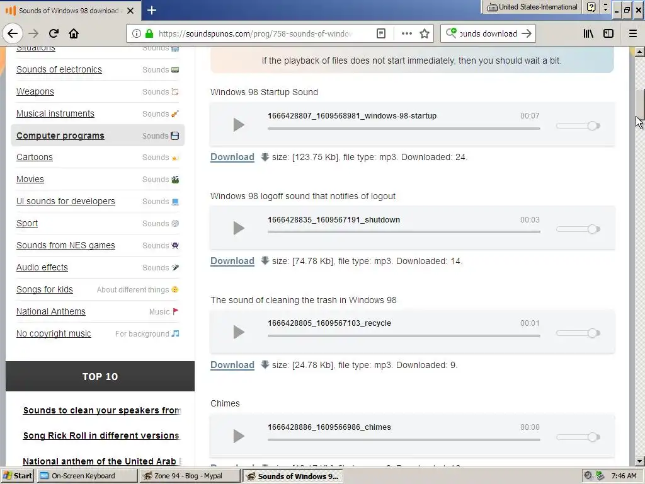Seek in the startup sound progress bar
645x484 pixels.
404,129
